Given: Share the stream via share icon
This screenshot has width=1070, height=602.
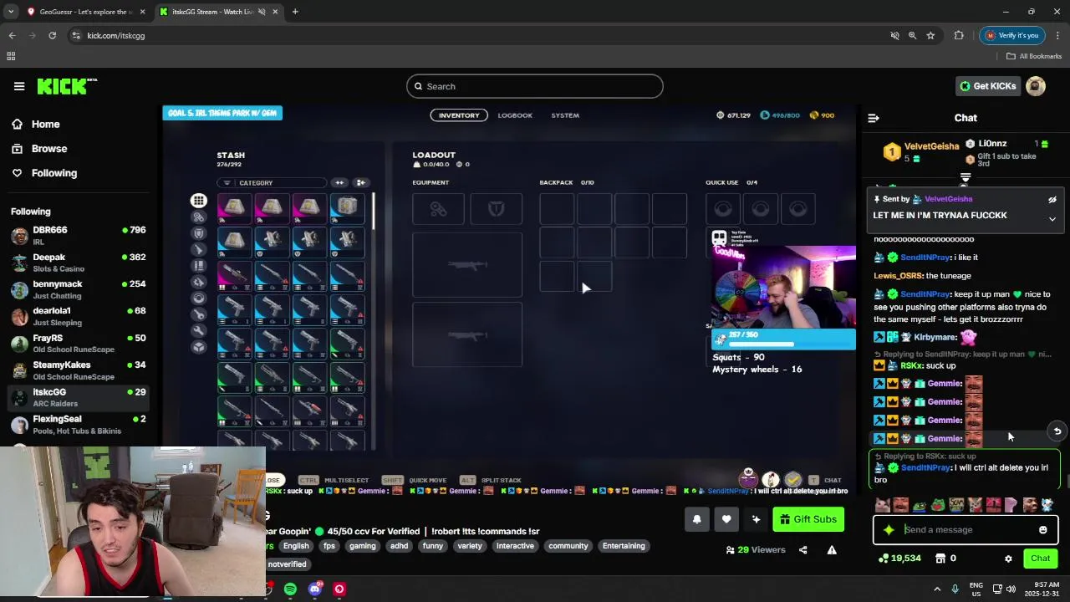Looking at the screenshot, I should click(803, 549).
